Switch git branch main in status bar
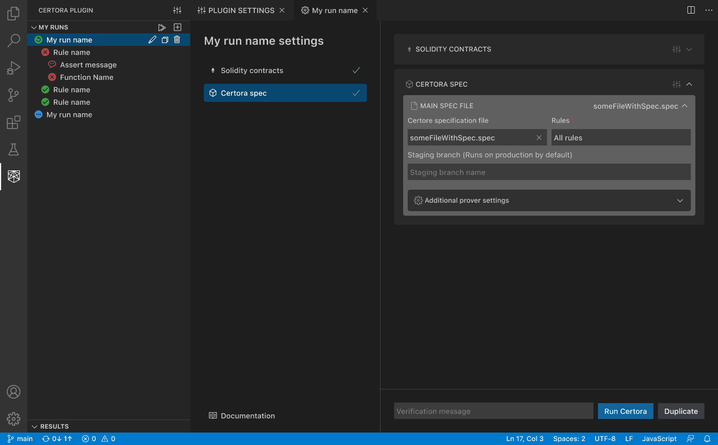 [x=20, y=439]
